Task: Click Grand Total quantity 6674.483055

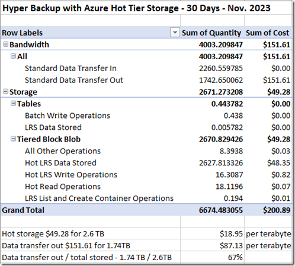Action: click(221, 210)
